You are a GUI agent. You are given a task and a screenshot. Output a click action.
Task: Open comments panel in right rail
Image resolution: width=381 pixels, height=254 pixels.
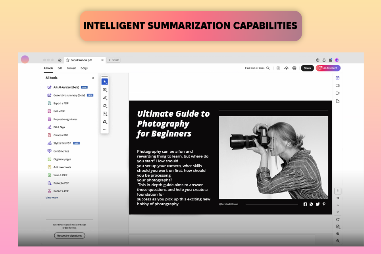pos(337,86)
